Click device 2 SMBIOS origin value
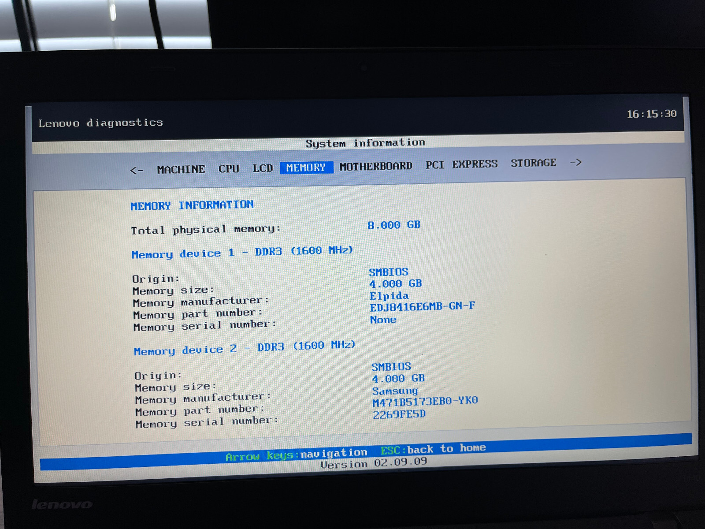 [391, 367]
